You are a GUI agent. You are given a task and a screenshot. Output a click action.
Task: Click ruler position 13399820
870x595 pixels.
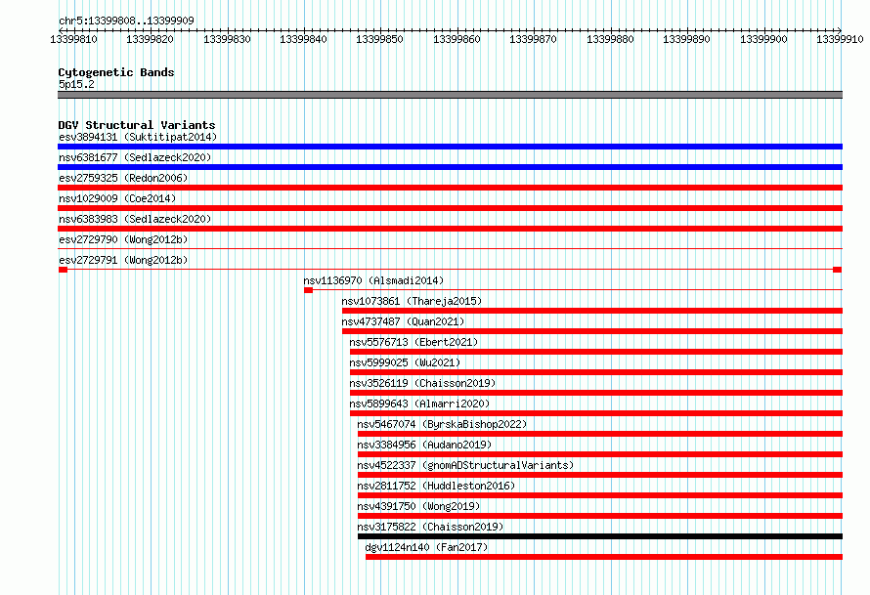click(x=150, y=39)
